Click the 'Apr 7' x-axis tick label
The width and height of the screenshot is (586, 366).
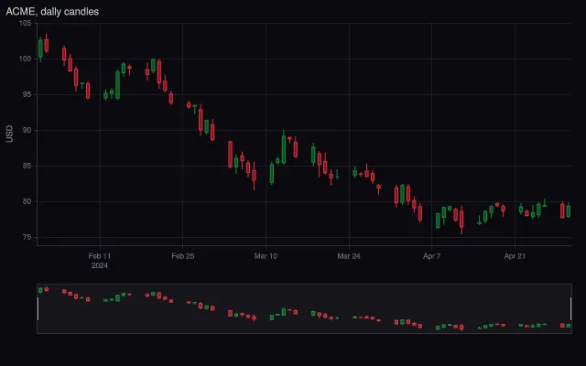[431, 256]
